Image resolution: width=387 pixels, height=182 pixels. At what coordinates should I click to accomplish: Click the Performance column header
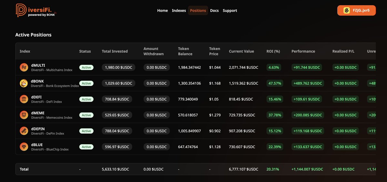click(x=303, y=51)
